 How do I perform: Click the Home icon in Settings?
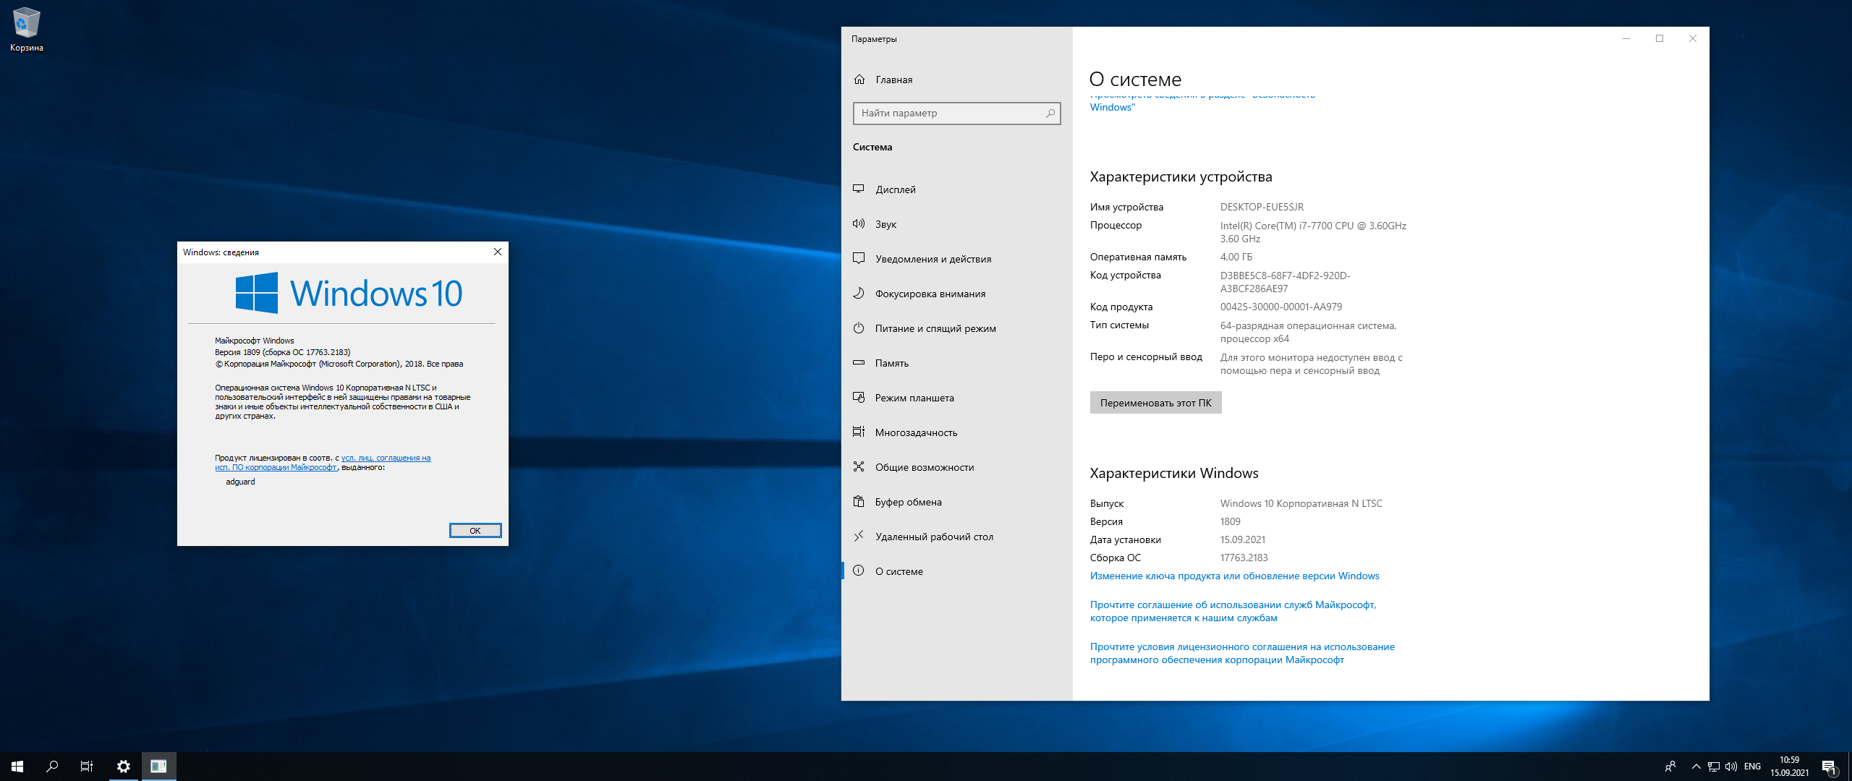pyautogui.click(x=859, y=80)
